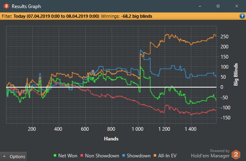Click the 250 value on the Big Blinds axis
The width and height of the screenshot is (246, 161).
[224, 37]
